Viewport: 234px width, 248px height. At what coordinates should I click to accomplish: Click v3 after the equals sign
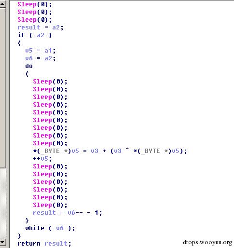coord(95,151)
